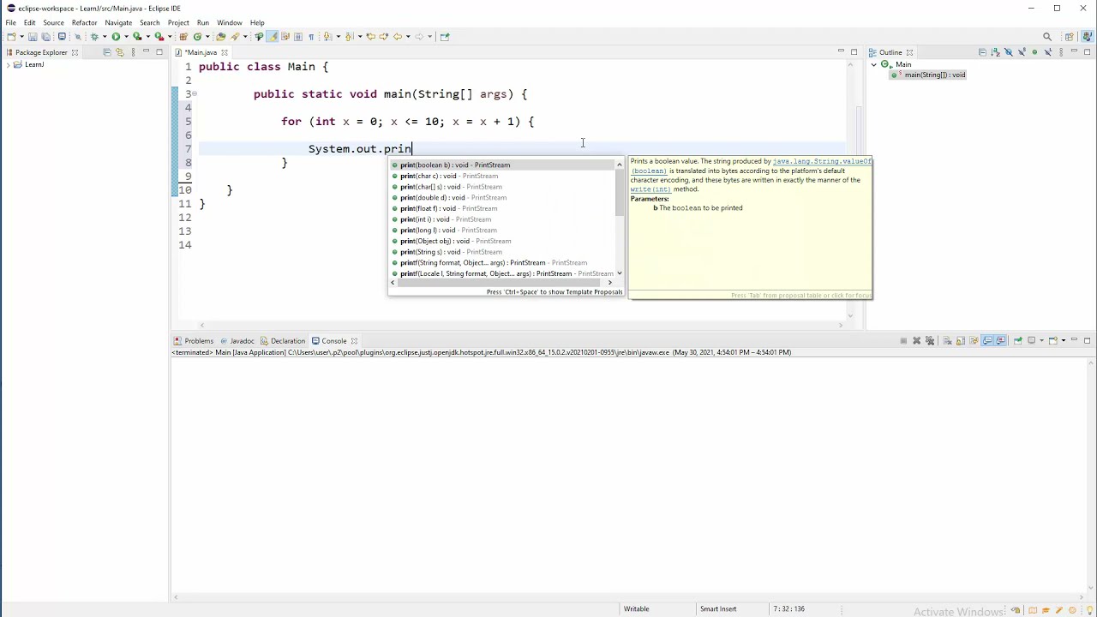The image size is (1097, 617).
Task: Click Last Edit Location toolbar icon
Action: click(x=369, y=36)
